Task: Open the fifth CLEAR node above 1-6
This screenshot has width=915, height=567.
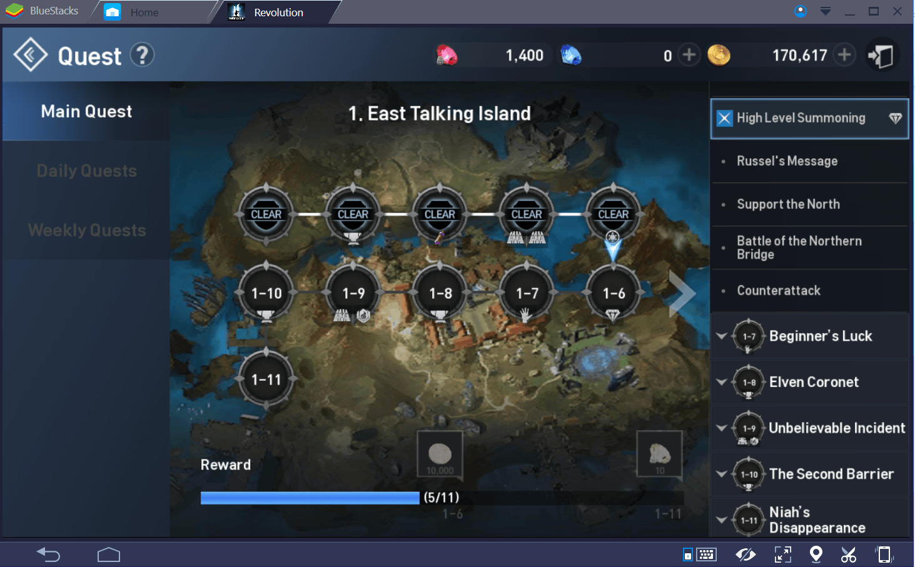Action: coord(614,214)
